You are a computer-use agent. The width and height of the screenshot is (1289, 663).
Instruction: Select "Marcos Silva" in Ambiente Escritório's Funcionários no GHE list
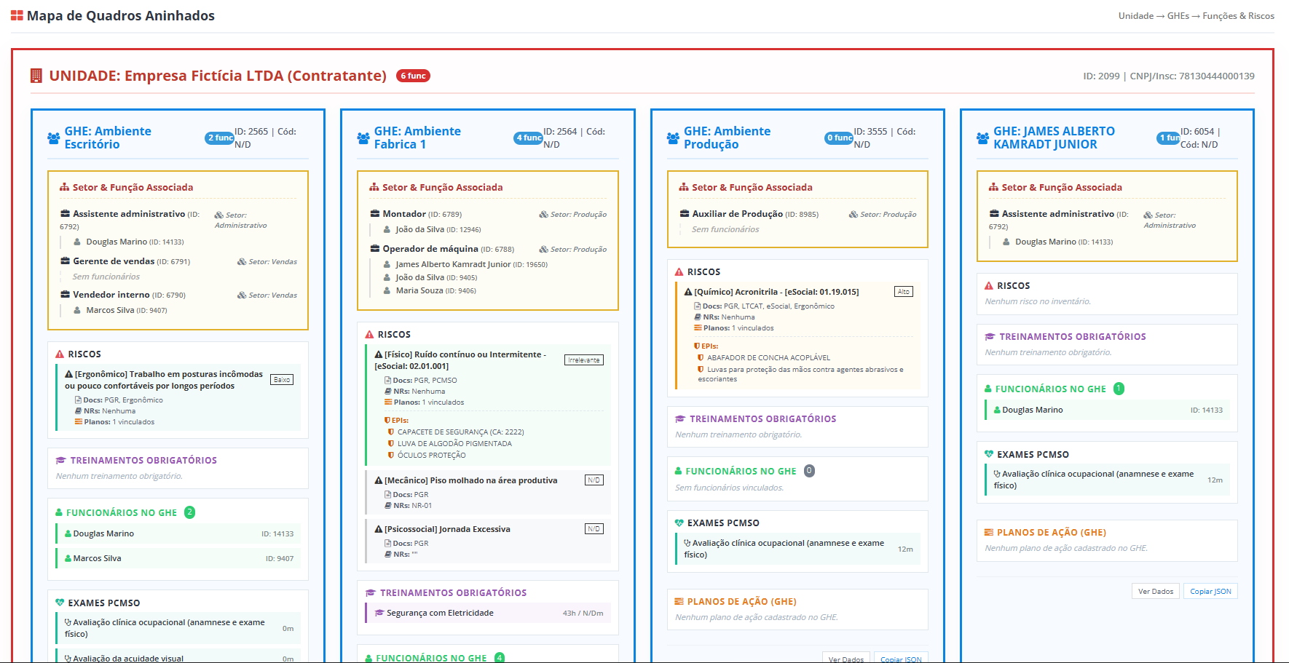[x=178, y=558]
